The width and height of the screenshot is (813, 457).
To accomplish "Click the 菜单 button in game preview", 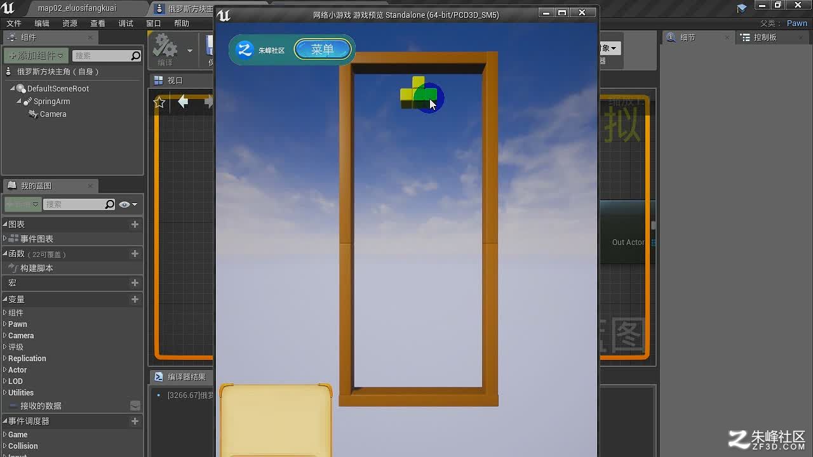I will point(323,50).
